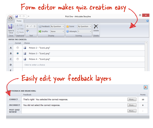The width and height of the screenshot is (153, 128).
Task: Select choice Picture 3 - "Icon2.png"
Action: [40, 54]
